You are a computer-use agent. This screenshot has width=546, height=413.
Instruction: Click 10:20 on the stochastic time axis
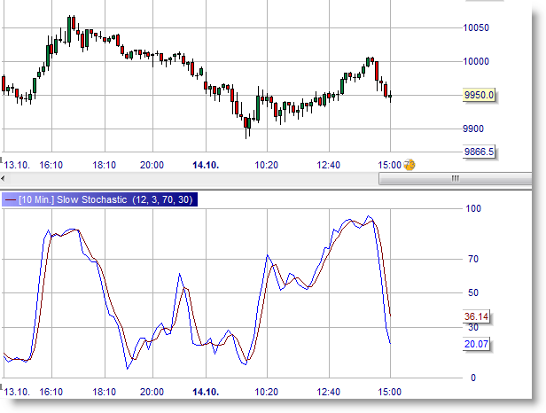tap(267, 392)
